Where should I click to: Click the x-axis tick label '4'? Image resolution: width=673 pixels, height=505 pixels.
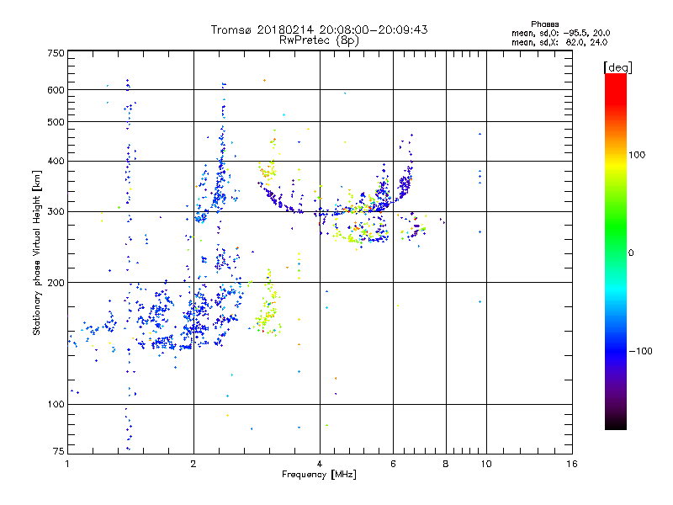[320, 464]
